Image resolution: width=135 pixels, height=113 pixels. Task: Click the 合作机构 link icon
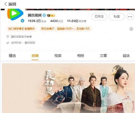(8, 43)
